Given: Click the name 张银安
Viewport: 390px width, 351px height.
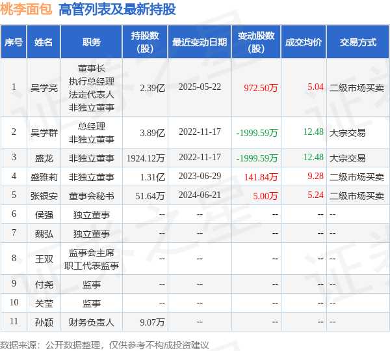Looking at the screenshot, I should pos(44,196).
